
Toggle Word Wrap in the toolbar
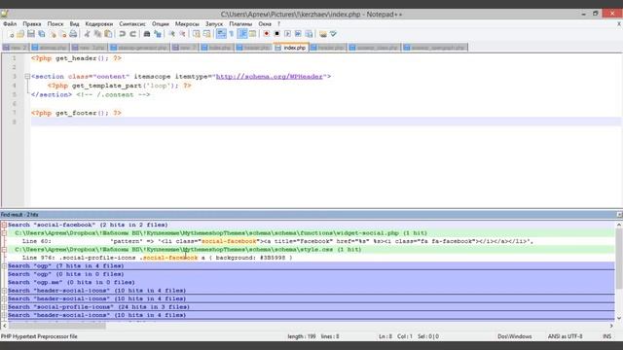tap(221, 34)
